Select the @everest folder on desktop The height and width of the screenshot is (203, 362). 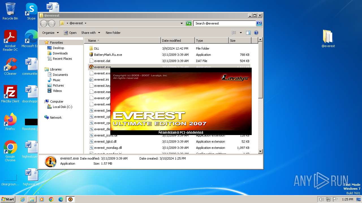(x=328, y=39)
